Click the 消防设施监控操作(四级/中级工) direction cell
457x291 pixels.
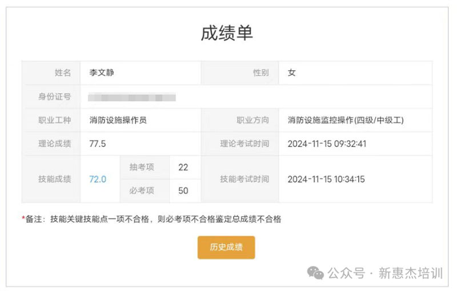346,120
